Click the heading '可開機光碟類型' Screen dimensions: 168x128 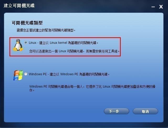pyautogui.click(x=27, y=23)
